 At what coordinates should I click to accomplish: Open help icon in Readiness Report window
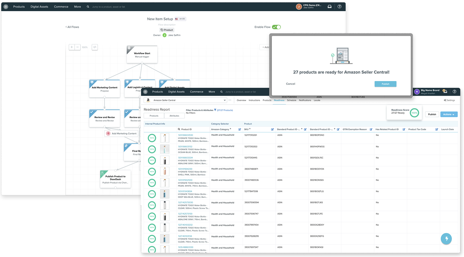(455, 92)
